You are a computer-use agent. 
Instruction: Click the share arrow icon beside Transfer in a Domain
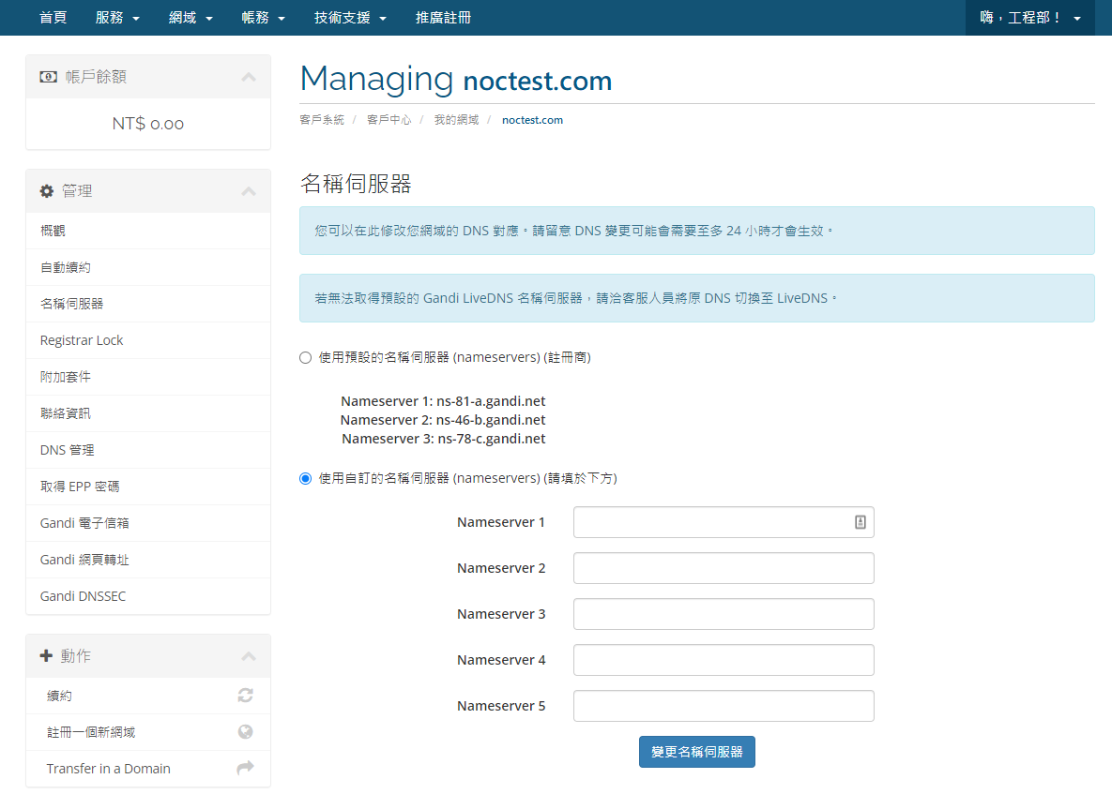tap(245, 768)
